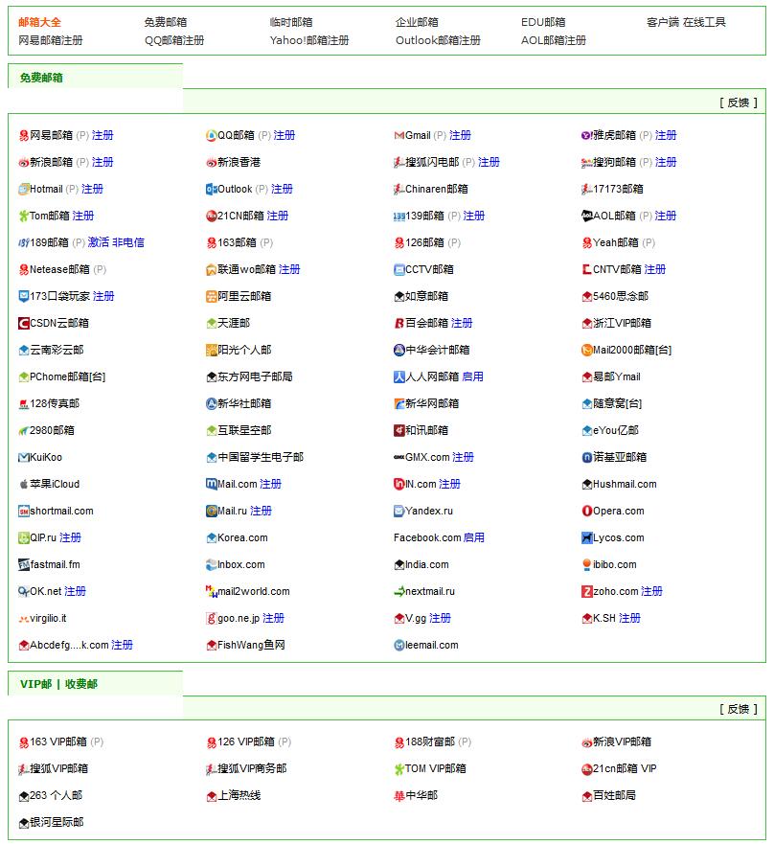Click the 139邮箱 icon
This screenshot has height=844, width=774.
tap(398, 217)
